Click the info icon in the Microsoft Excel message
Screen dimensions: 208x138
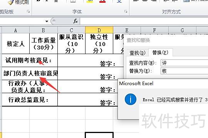tap(131, 99)
